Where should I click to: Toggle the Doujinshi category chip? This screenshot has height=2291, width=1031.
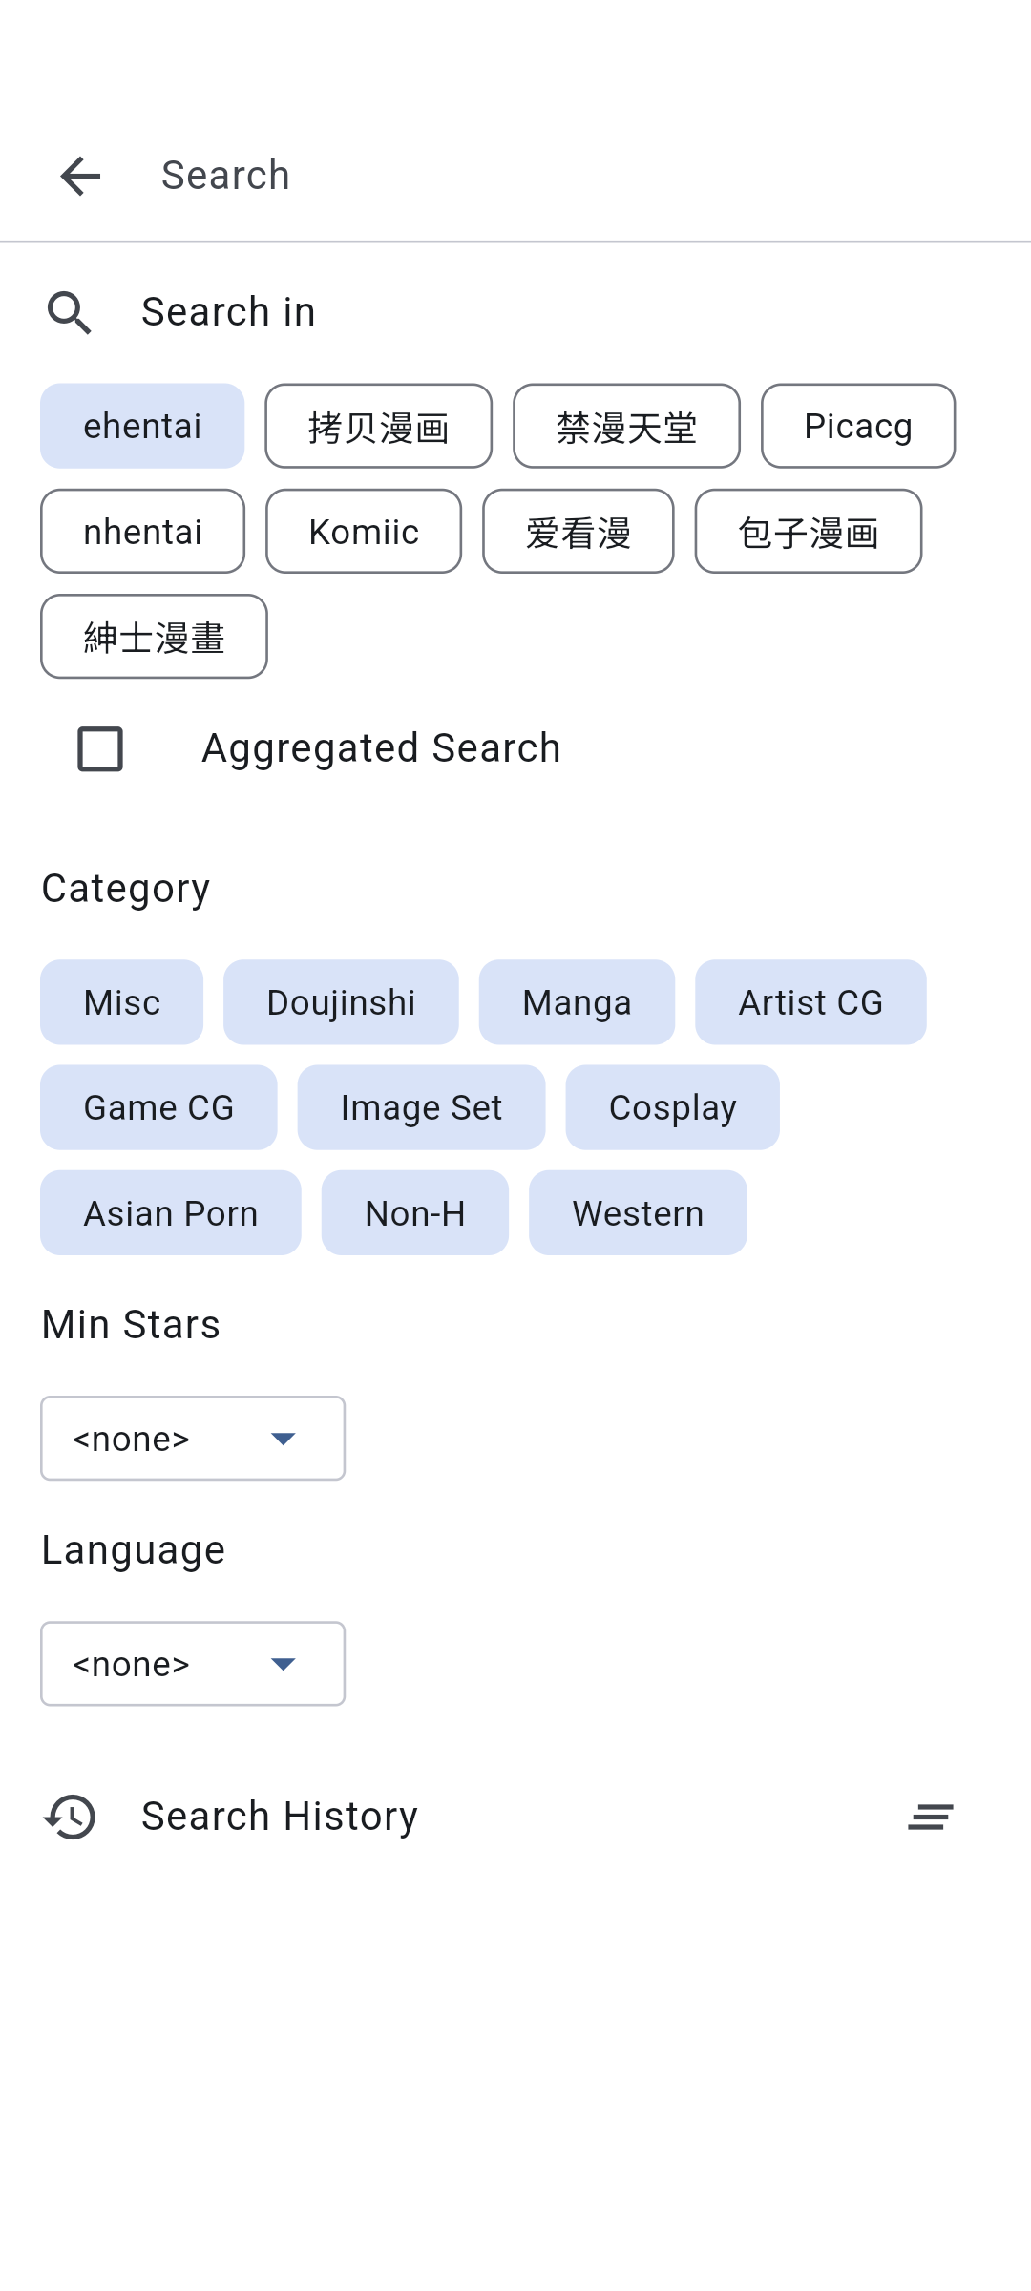point(341,1002)
